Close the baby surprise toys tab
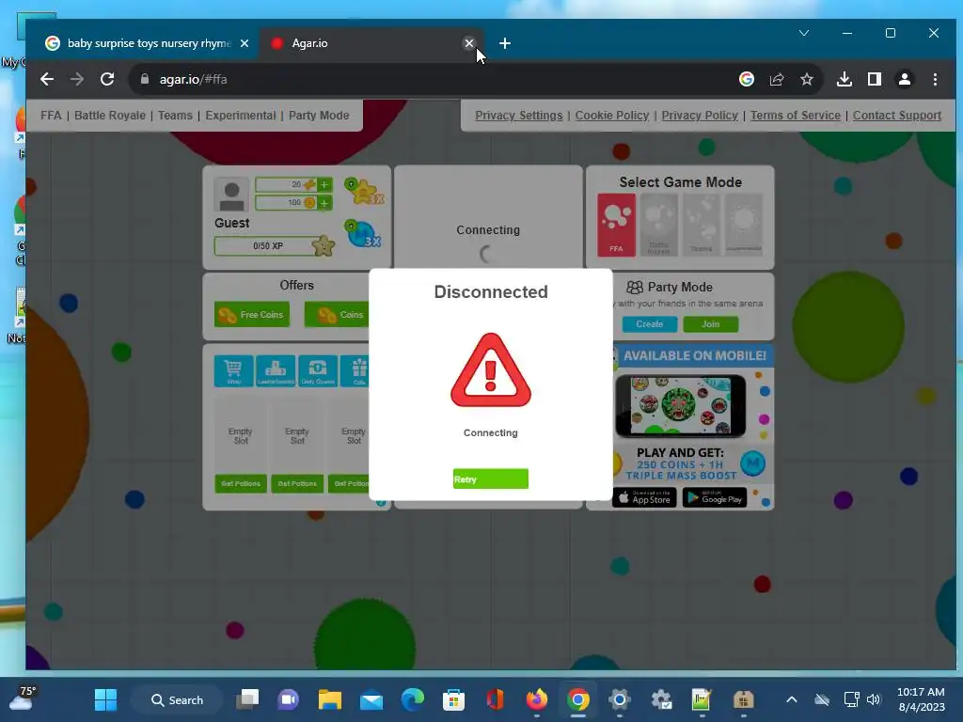This screenshot has height=722, width=963. coord(245,43)
